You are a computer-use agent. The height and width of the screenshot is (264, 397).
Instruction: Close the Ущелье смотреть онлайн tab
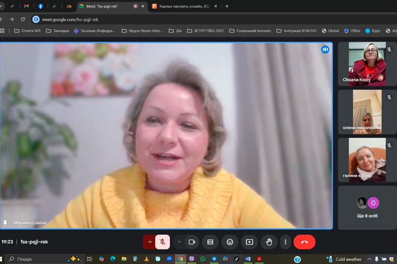coord(215,6)
